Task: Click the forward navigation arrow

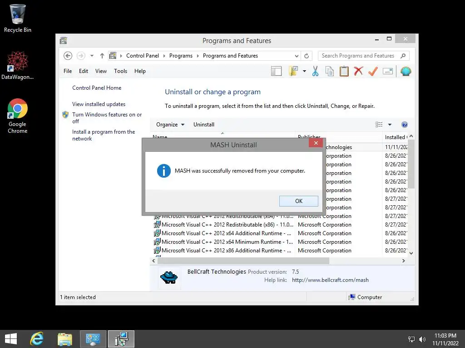Action: click(81, 56)
